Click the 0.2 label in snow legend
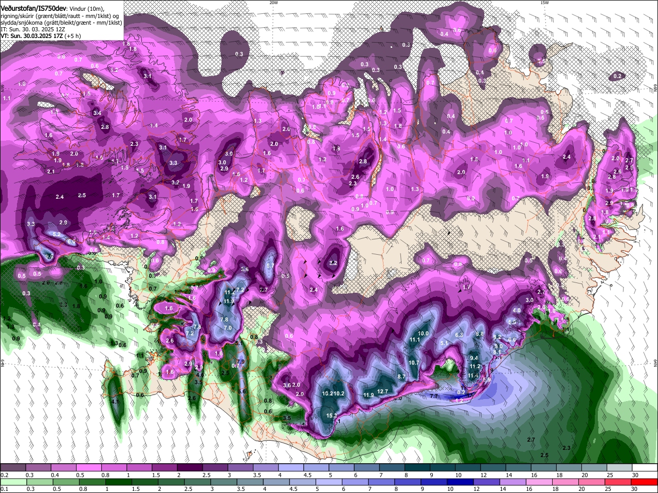 click(x=5, y=475)
